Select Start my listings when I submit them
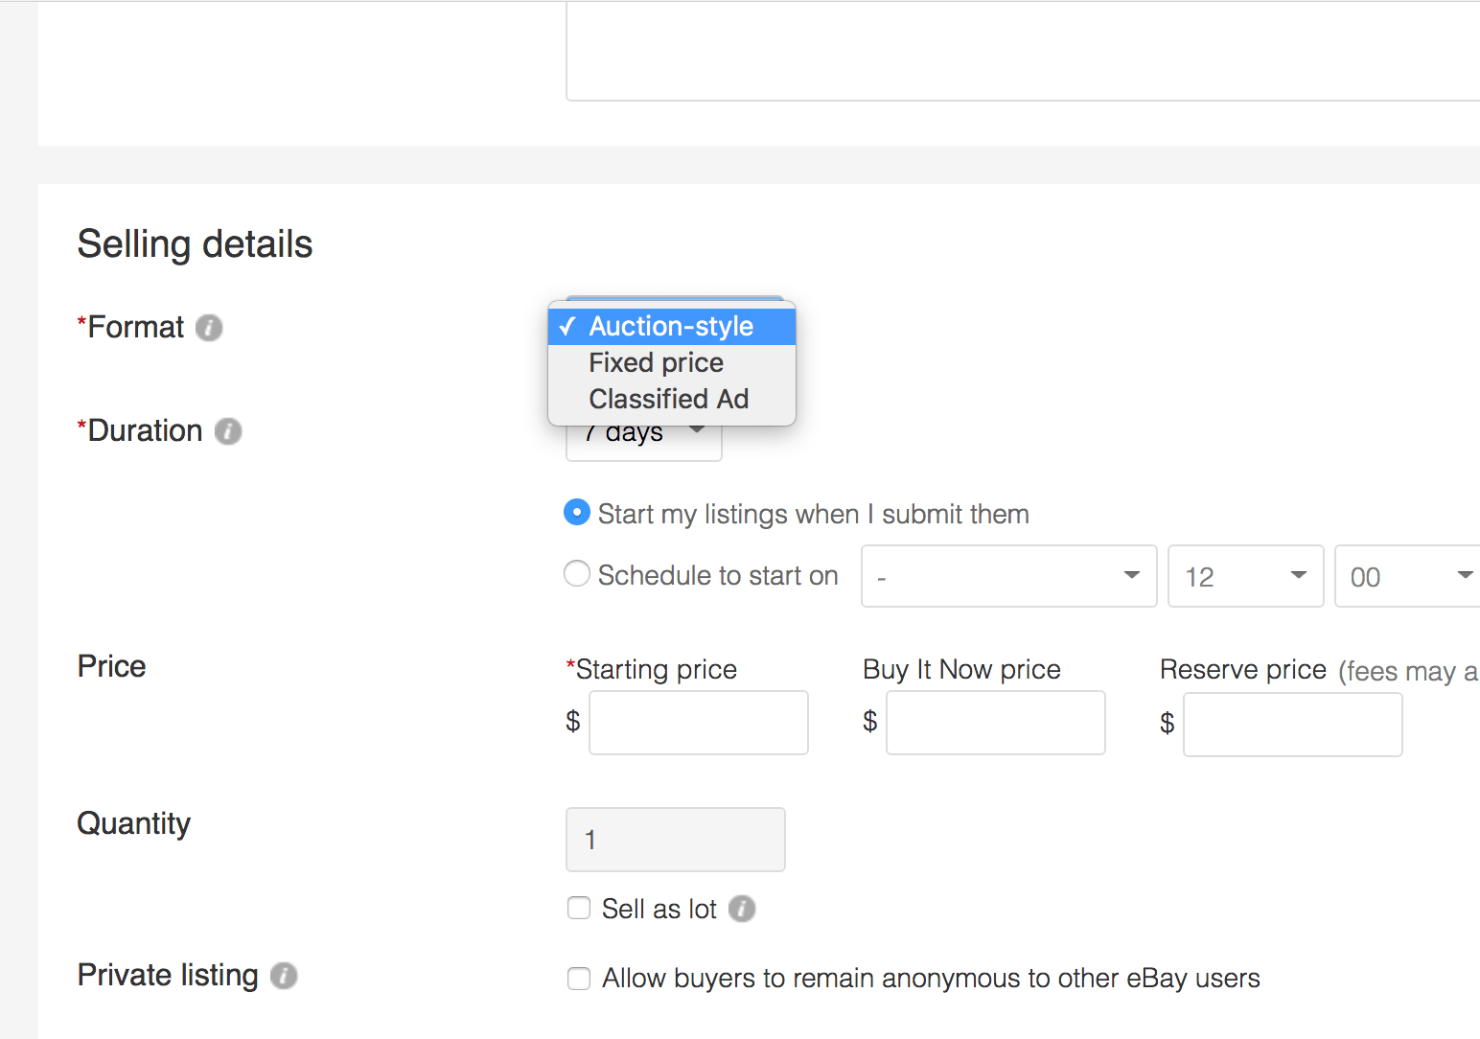 point(576,513)
